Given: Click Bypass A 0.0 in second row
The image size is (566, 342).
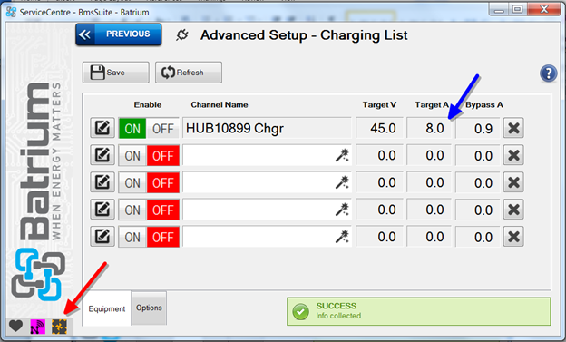Looking at the screenshot, I should pos(477,155).
